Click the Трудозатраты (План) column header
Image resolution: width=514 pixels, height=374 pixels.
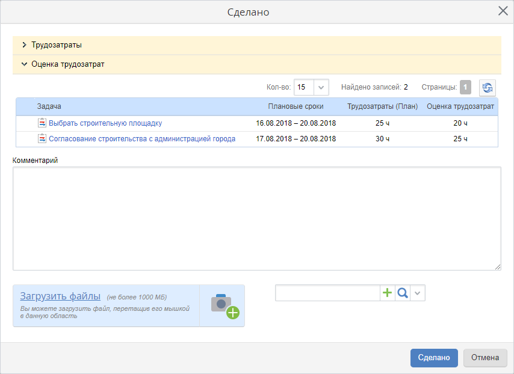382,106
